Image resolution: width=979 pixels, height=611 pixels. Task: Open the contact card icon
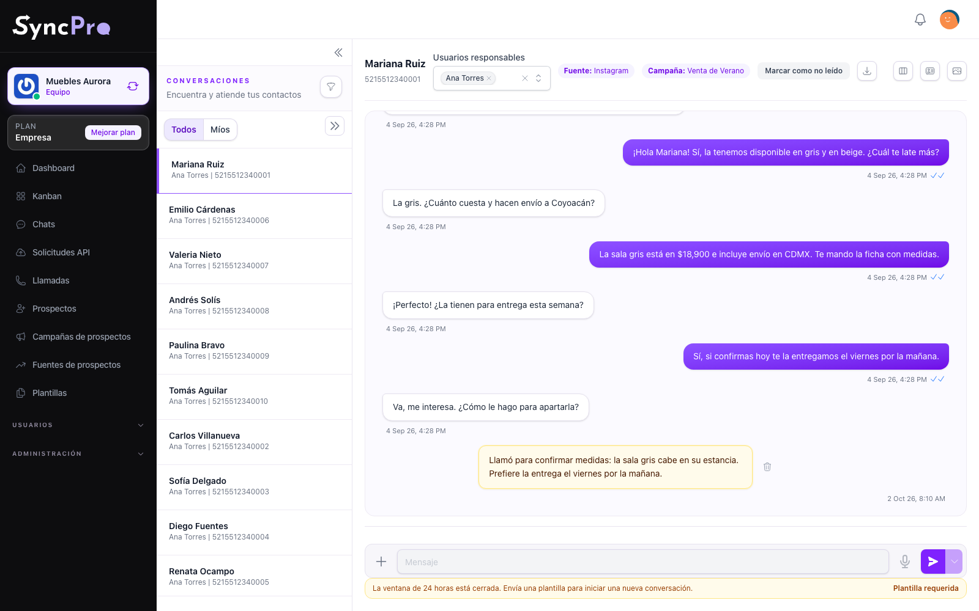(930, 71)
